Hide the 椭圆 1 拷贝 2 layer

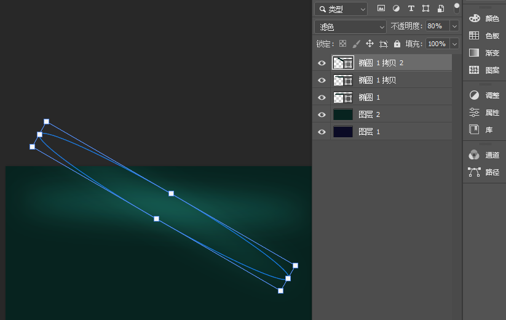(x=322, y=63)
